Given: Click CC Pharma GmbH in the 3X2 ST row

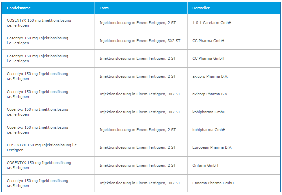Looking at the screenshot, I should point(208,41).
